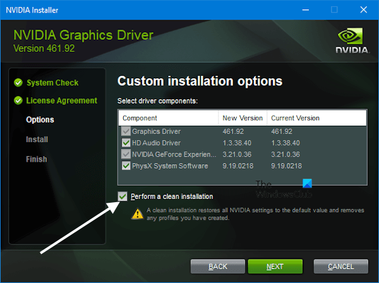Minimize the NVIDIA Installer window
Viewport: 379px width, 283px height.
coord(306,10)
